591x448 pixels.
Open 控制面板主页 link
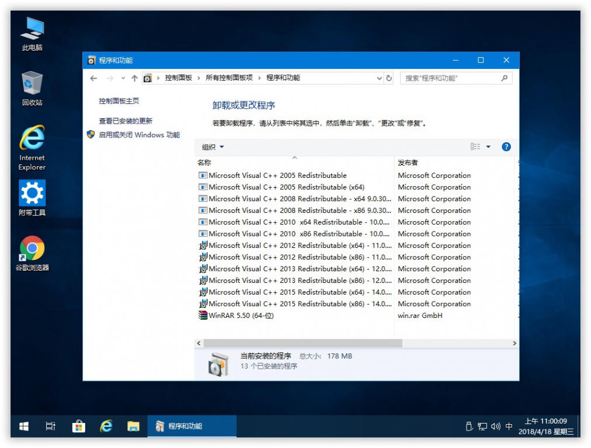[x=119, y=101]
